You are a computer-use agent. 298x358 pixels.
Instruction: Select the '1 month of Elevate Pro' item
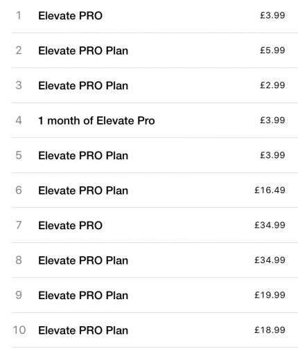[96, 120]
